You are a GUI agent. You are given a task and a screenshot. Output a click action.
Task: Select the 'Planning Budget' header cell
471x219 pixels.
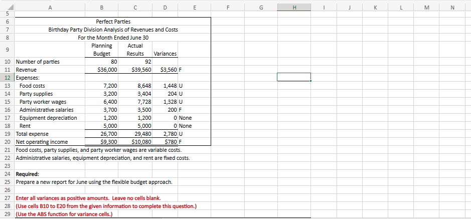click(101, 50)
